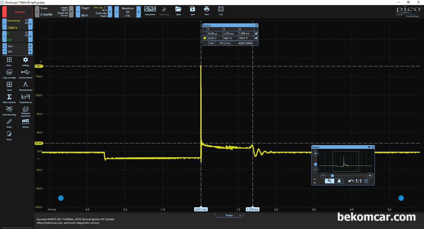Lower the Trigger threshold with minus
424x229 pixels.
78,12
